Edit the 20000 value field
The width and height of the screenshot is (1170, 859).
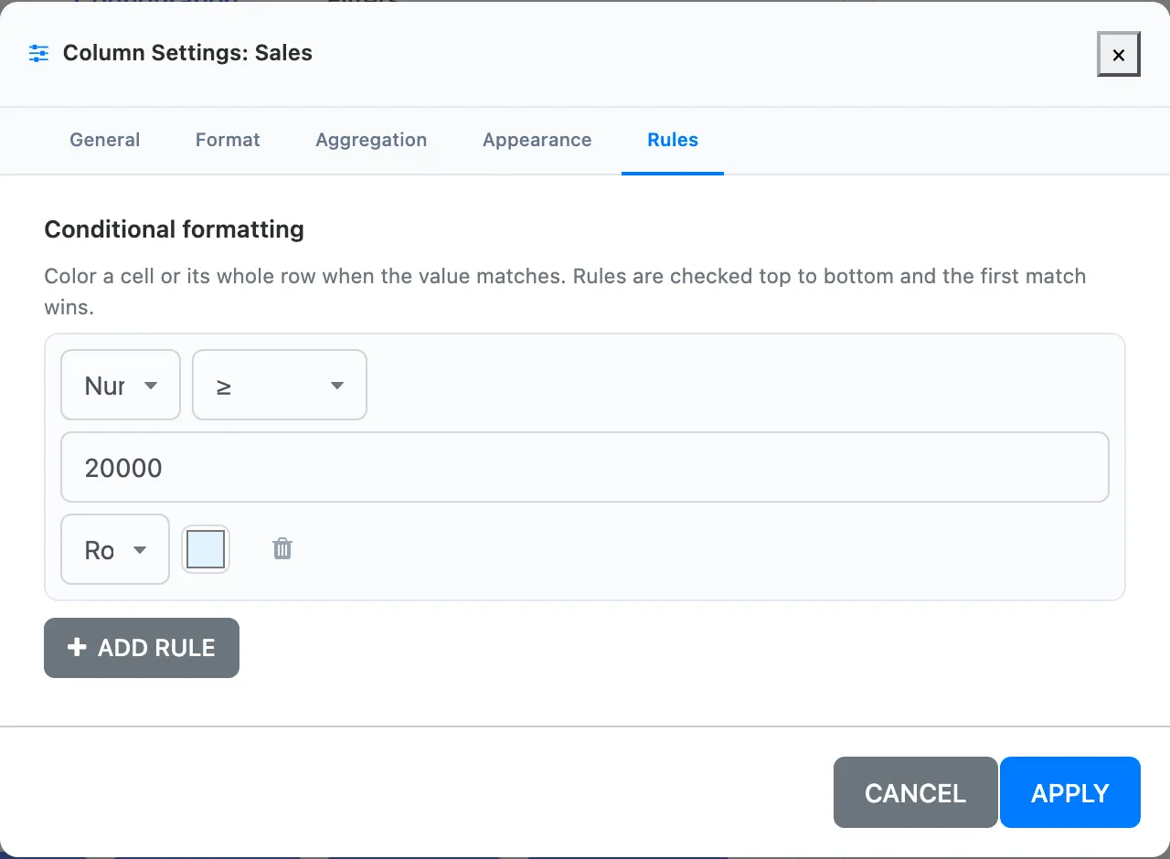(x=585, y=467)
